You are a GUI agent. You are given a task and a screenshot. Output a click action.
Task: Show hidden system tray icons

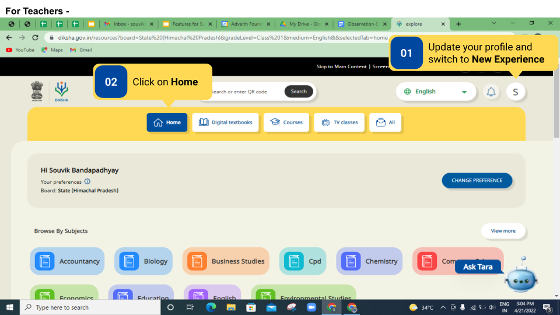click(x=443, y=307)
